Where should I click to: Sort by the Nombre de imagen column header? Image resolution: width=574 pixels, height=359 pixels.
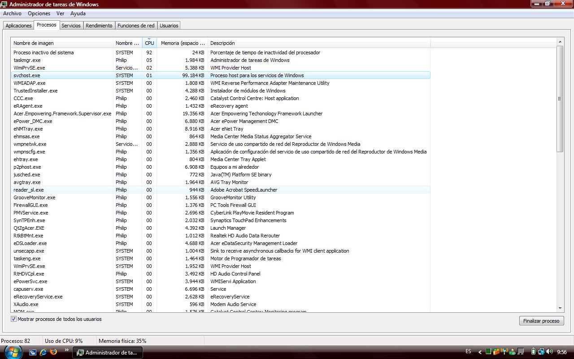[62, 43]
